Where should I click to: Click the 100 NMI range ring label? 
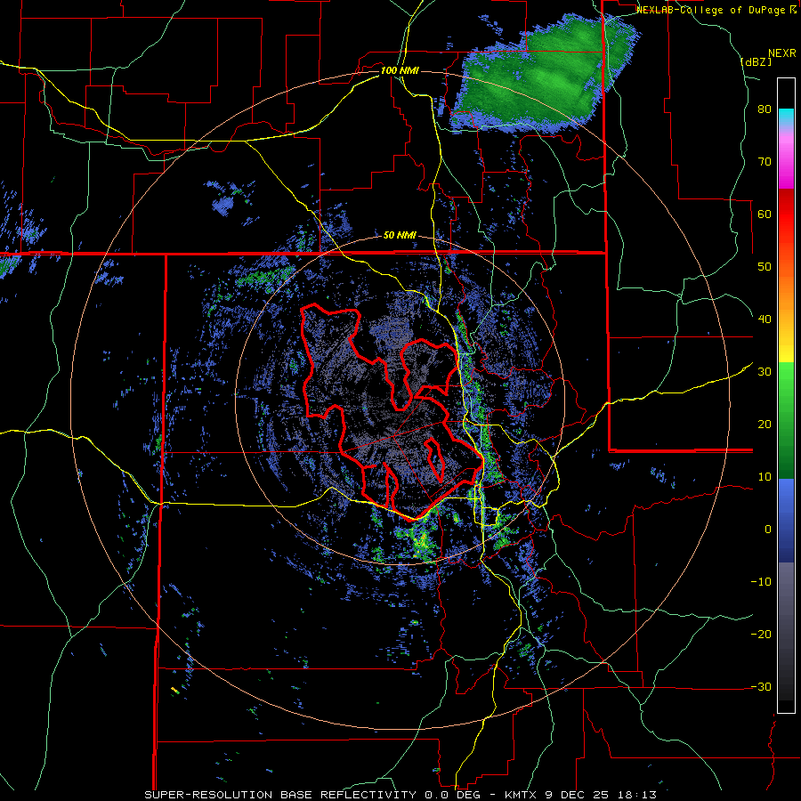400,70
